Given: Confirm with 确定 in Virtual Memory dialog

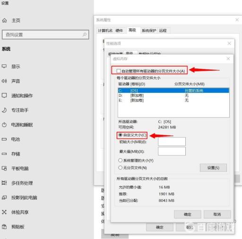Looking at the screenshot, I should click(188, 214).
